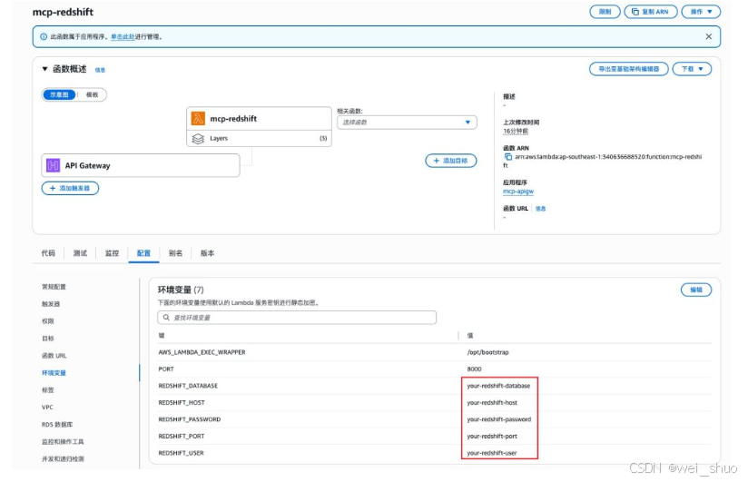Open RDS databases in side menu
Viewport: 748px width, 482px height.
57,424
